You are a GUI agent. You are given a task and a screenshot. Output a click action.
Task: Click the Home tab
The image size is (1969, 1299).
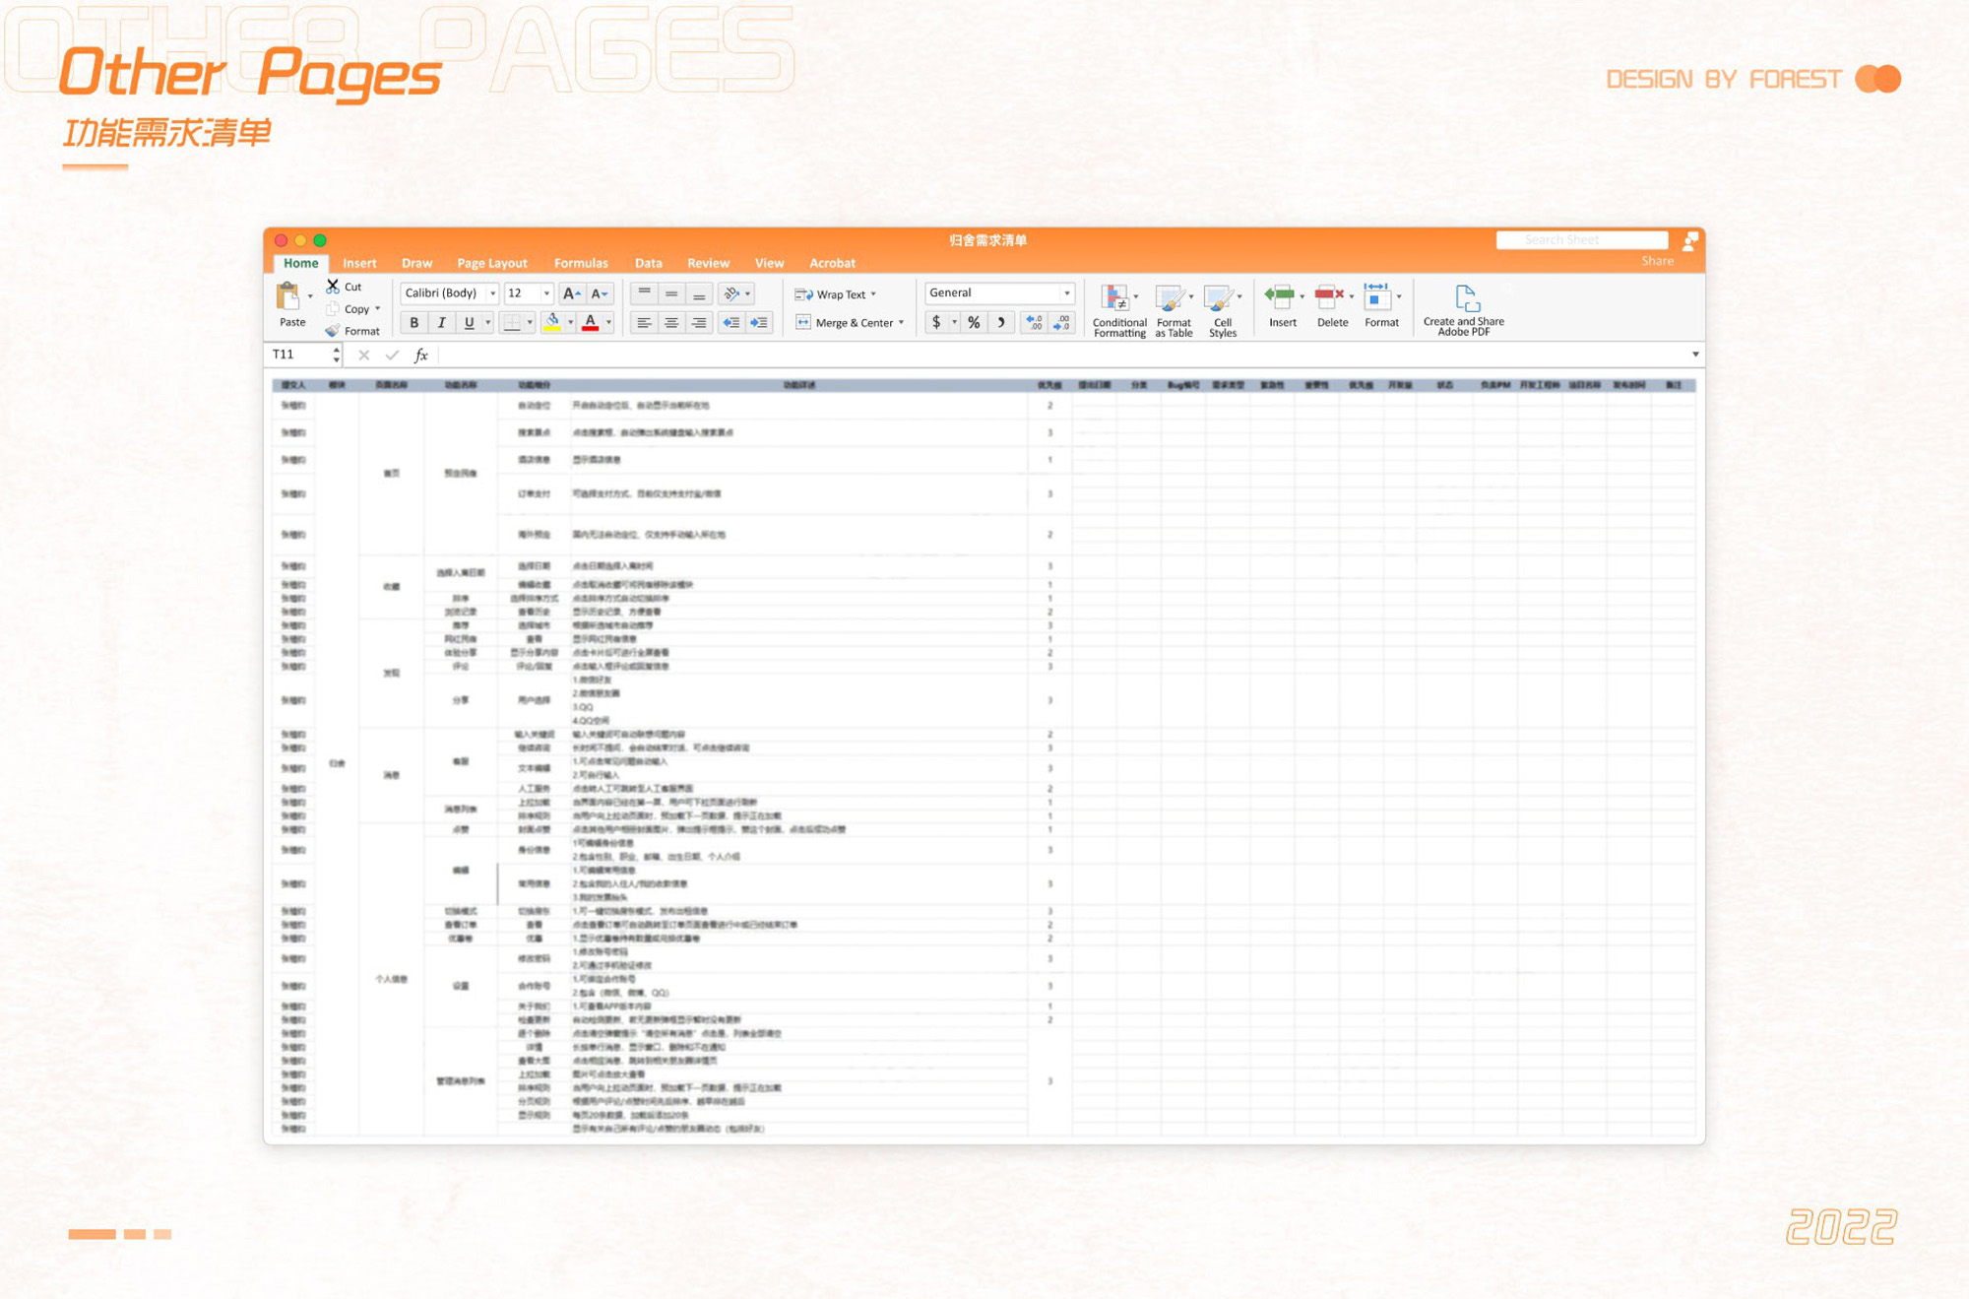tap(300, 263)
